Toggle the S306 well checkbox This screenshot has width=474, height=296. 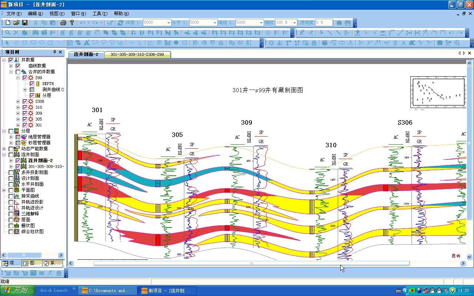[25, 101]
